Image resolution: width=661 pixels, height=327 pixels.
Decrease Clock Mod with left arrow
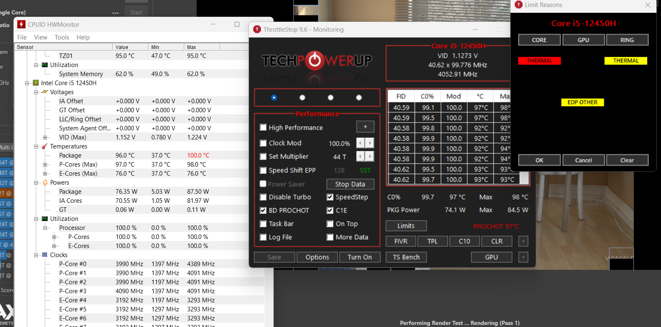360,143
